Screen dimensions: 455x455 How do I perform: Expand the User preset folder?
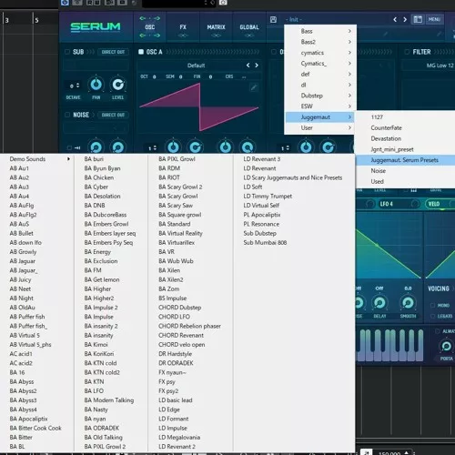[x=320, y=127]
